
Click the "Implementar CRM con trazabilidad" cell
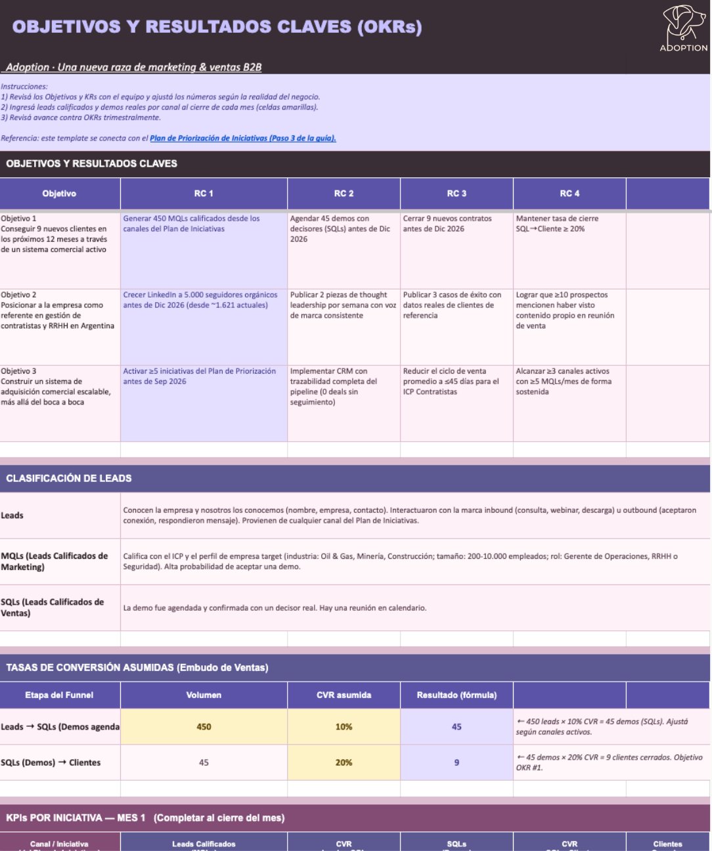pos(344,403)
